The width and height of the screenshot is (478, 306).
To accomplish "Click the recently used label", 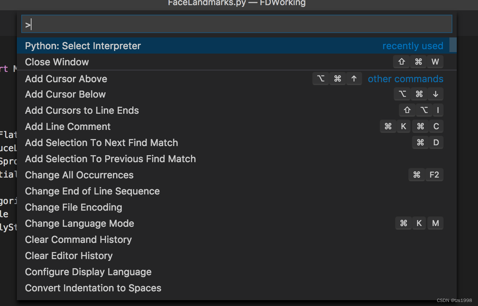I will click(x=413, y=46).
